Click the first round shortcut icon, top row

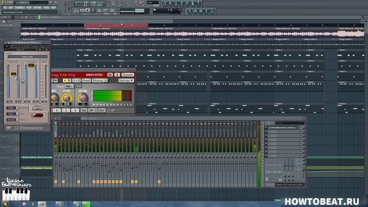[x=164, y=3]
